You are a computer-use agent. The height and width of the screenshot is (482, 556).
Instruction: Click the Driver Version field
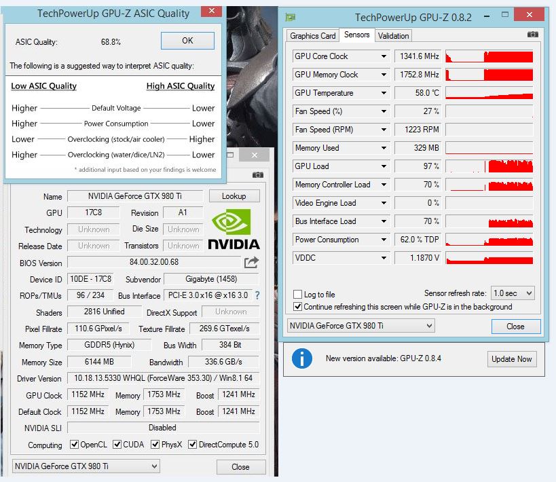163,378
